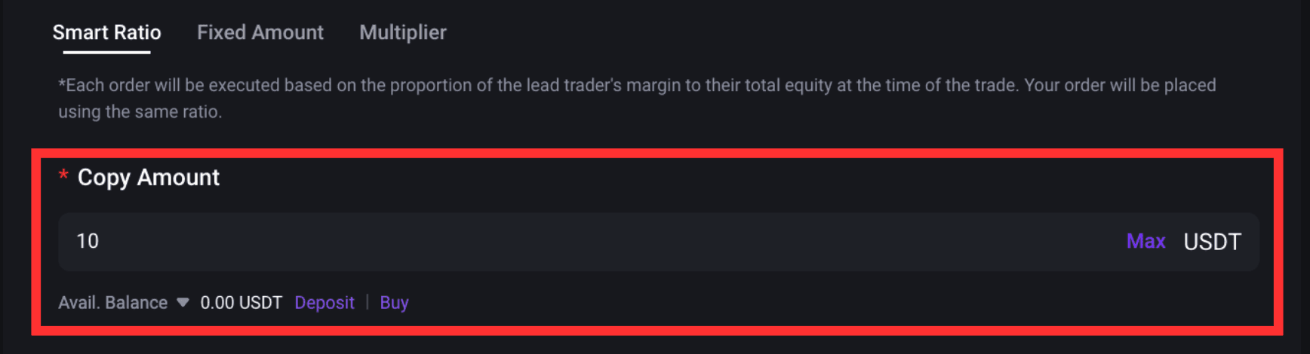The width and height of the screenshot is (1310, 354).
Task: Open the Buy link
Action: point(394,303)
